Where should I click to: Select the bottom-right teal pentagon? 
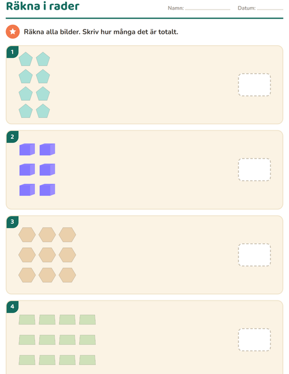(43, 111)
